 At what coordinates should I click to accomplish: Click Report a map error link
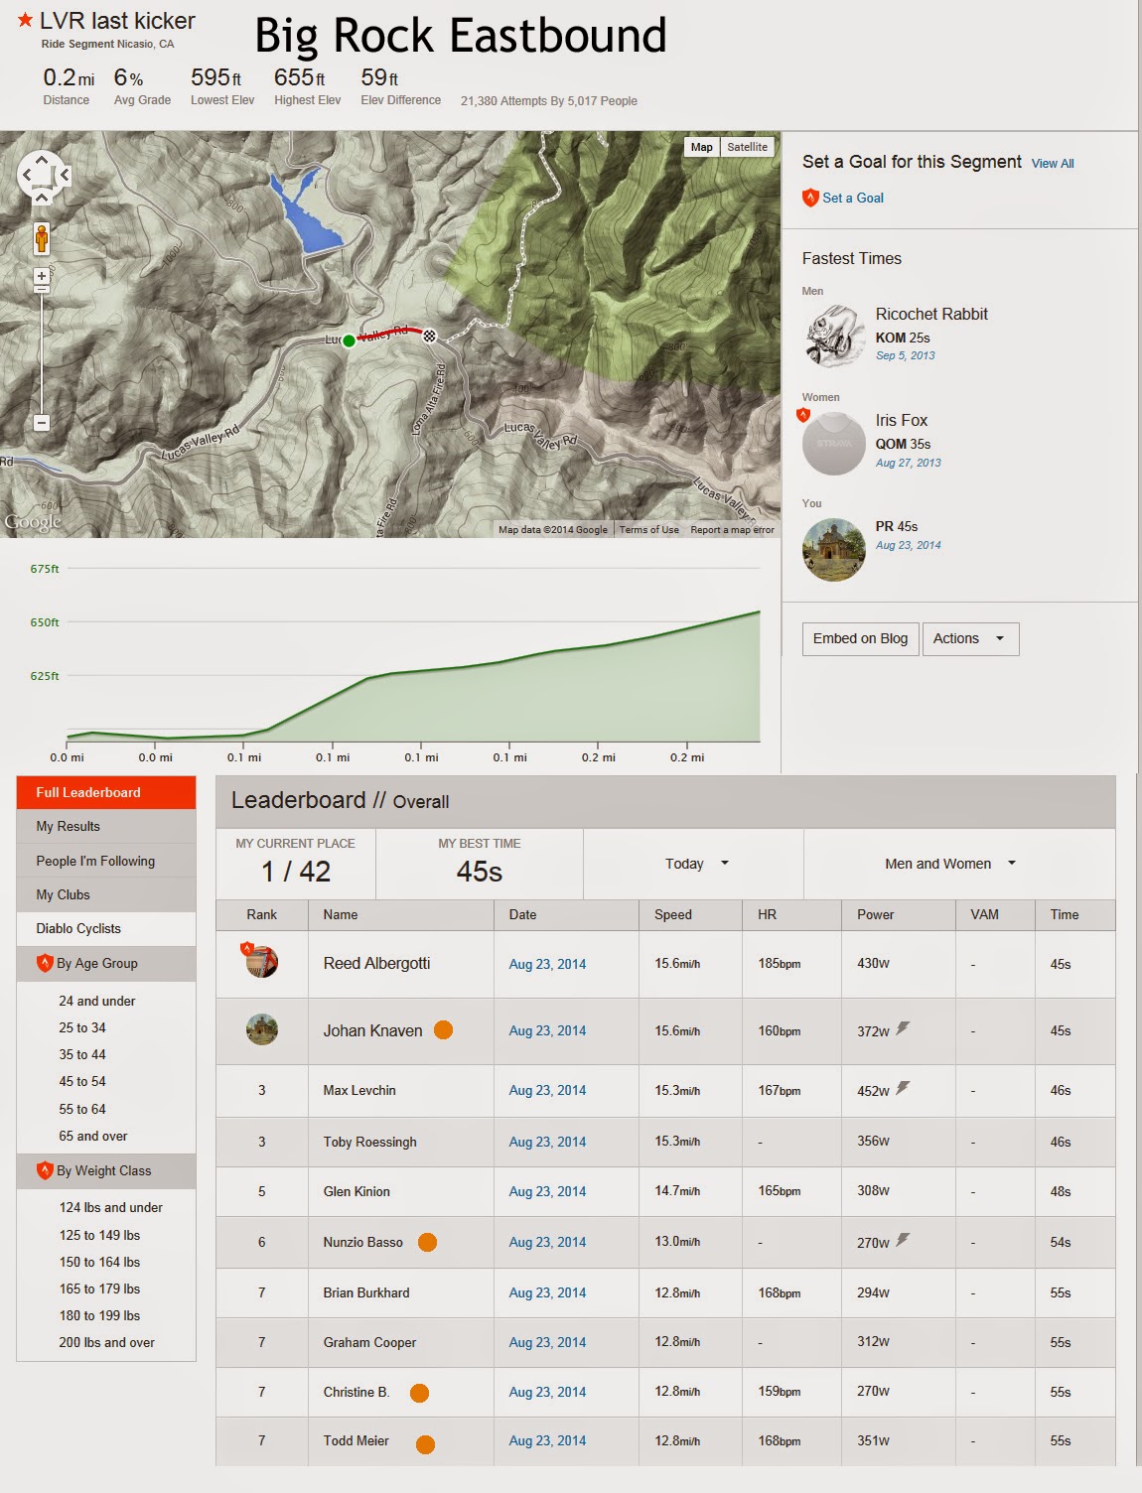pyautogui.click(x=732, y=530)
